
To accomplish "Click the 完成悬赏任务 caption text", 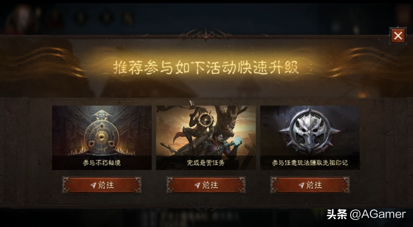I will point(205,163).
